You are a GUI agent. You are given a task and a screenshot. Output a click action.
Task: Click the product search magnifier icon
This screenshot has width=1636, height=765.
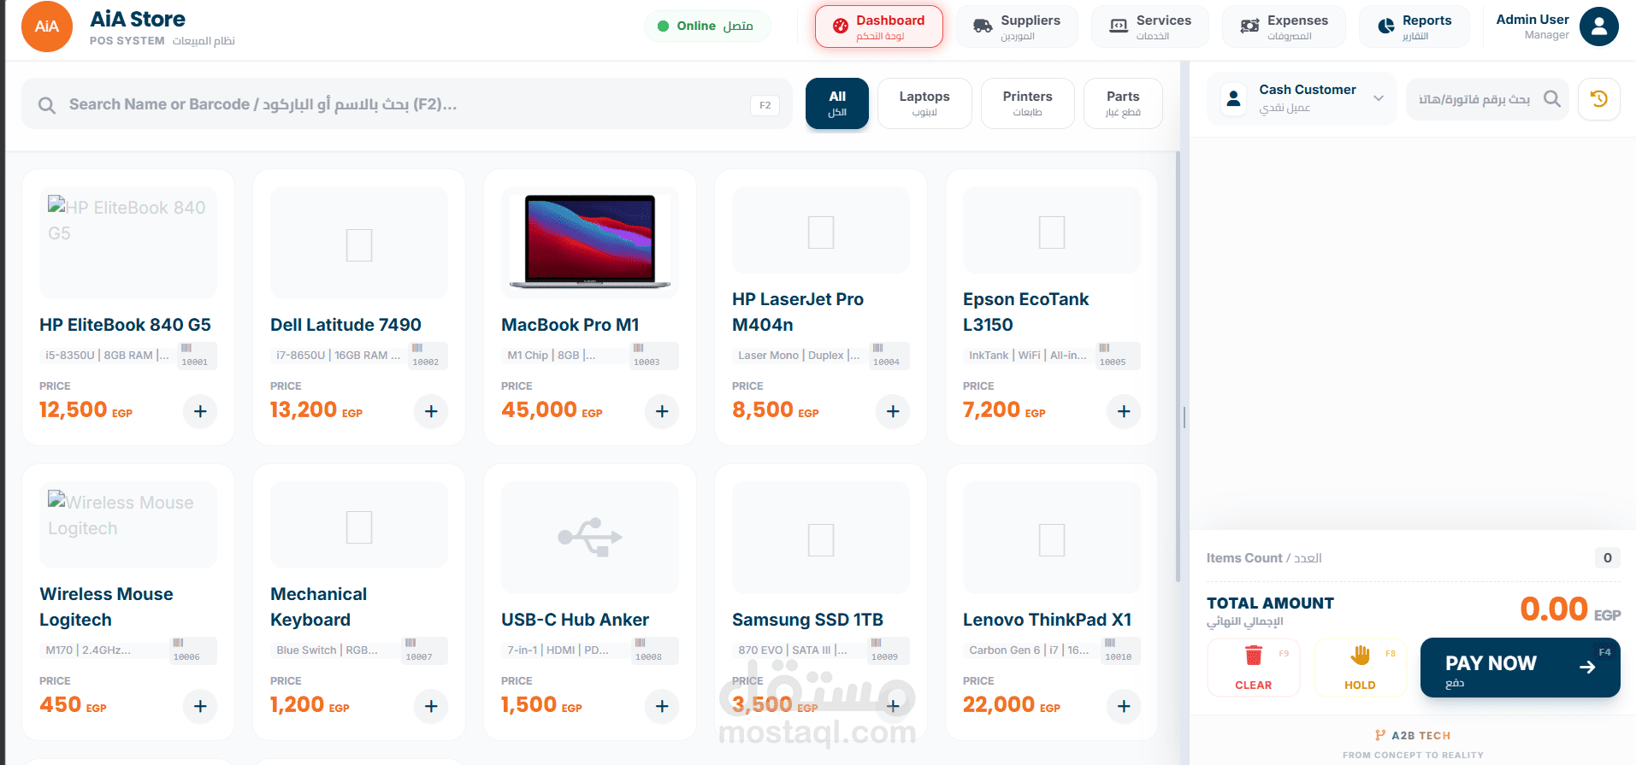point(47,105)
